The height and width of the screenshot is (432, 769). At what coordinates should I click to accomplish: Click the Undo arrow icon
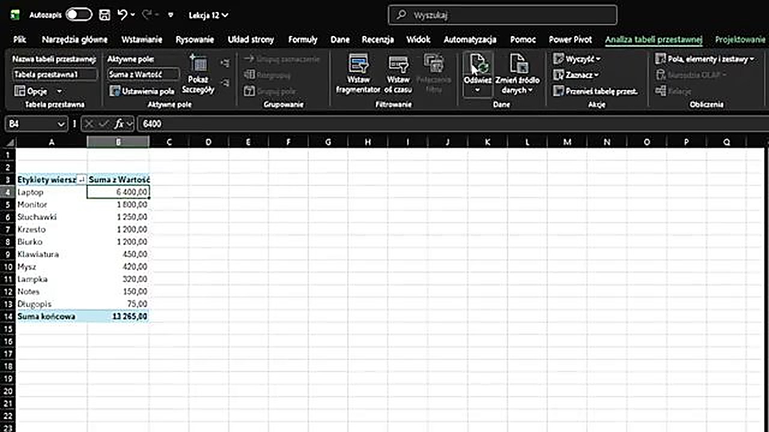point(123,15)
